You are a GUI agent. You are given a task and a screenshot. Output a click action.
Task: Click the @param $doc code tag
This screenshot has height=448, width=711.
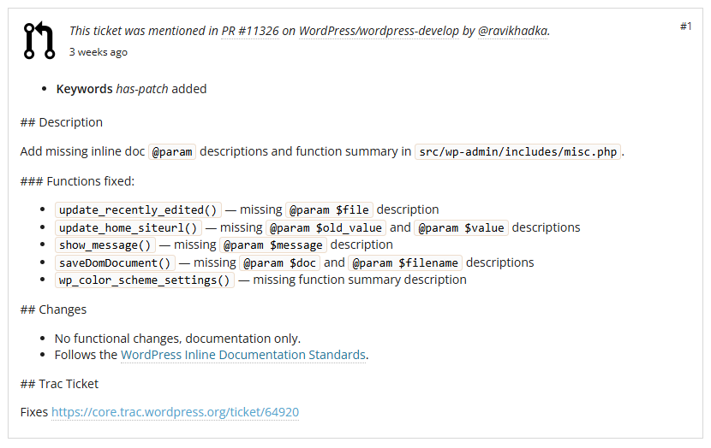(x=280, y=263)
